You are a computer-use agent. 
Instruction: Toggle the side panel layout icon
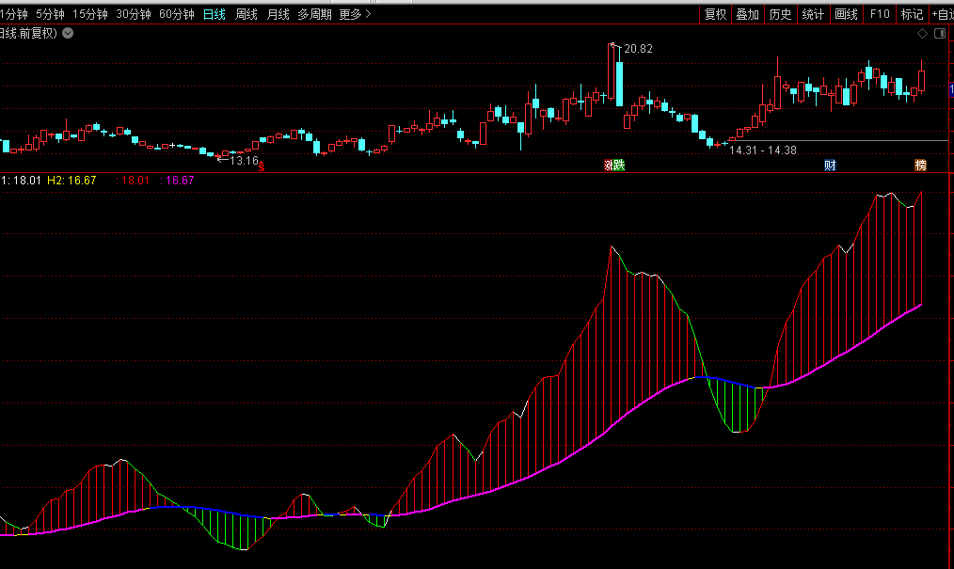click(x=940, y=34)
